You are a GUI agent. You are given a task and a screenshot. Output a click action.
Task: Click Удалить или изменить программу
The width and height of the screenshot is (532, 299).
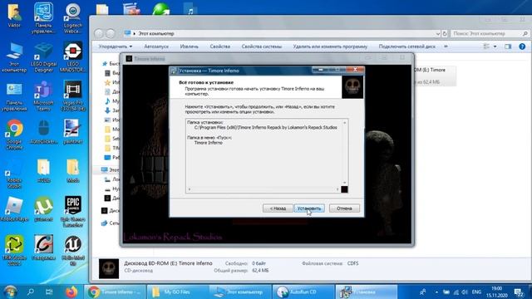point(330,47)
